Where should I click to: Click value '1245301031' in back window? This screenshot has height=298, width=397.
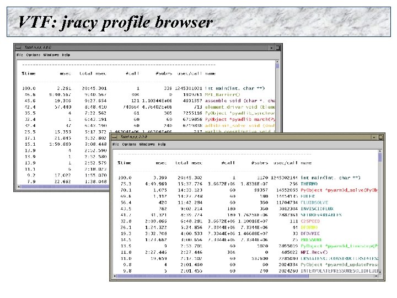coord(189,88)
